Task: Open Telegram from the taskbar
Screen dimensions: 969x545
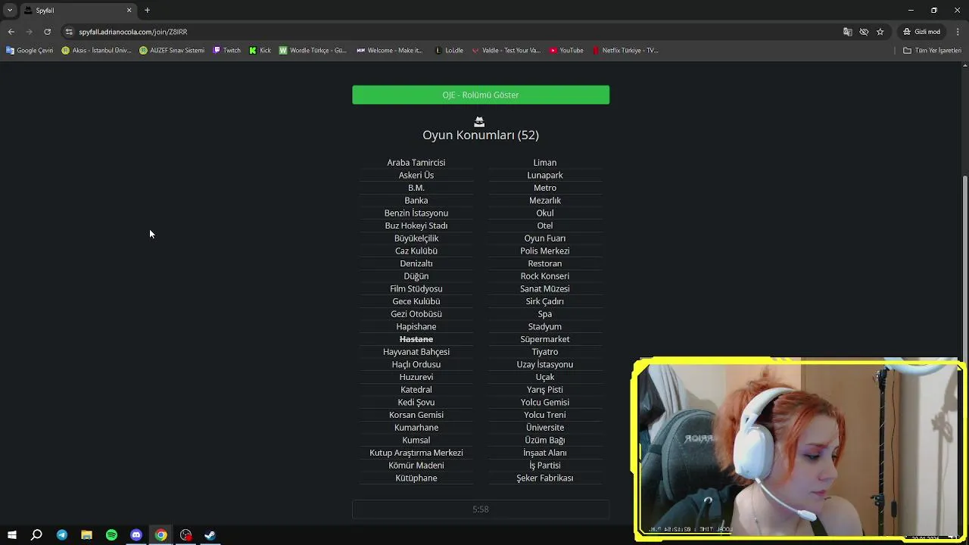Action: coord(61,535)
